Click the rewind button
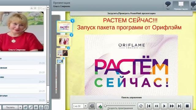Viewport: 196px width, 110px height. point(156,106)
